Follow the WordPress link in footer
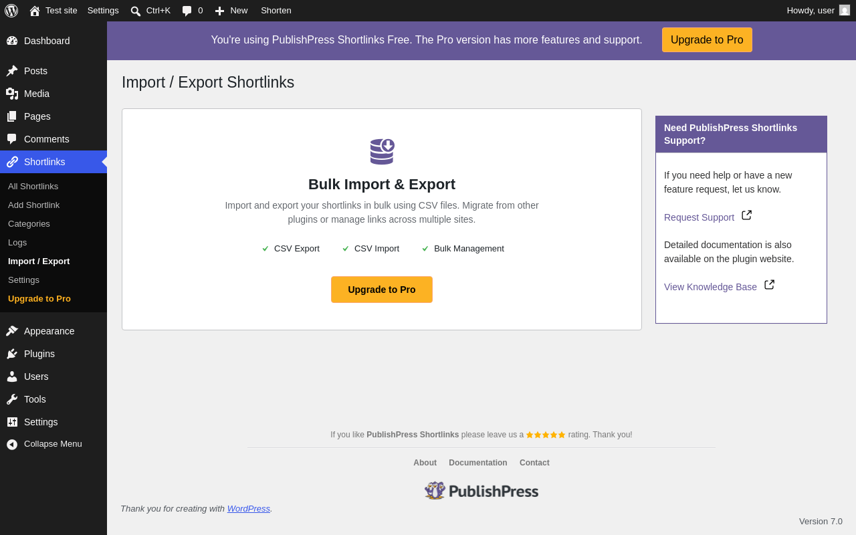 tap(249, 509)
